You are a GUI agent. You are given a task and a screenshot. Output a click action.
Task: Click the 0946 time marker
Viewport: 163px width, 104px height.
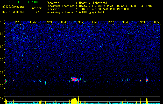click(95, 22)
